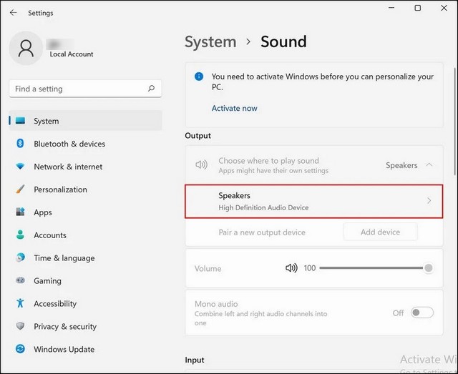Open the System settings category
This screenshot has height=374, width=458.
pyautogui.click(x=85, y=121)
